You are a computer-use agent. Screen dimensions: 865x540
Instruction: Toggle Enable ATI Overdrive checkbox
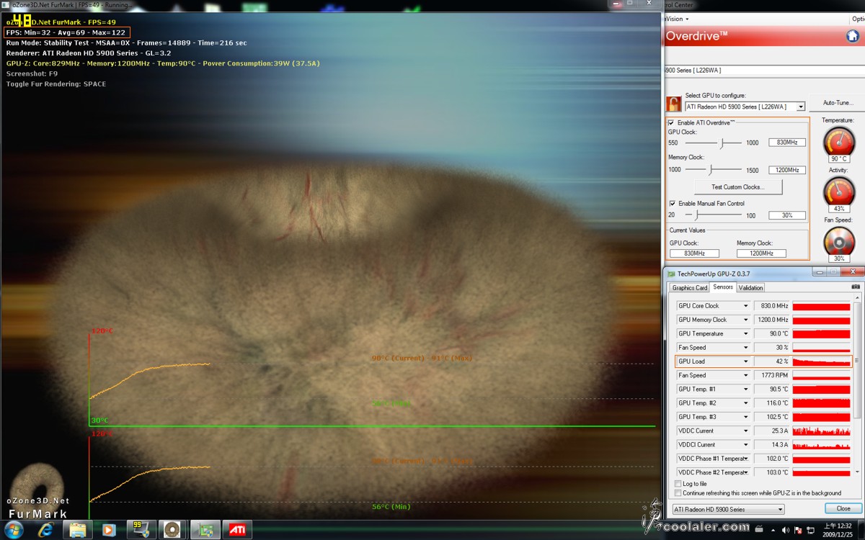(x=673, y=123)
